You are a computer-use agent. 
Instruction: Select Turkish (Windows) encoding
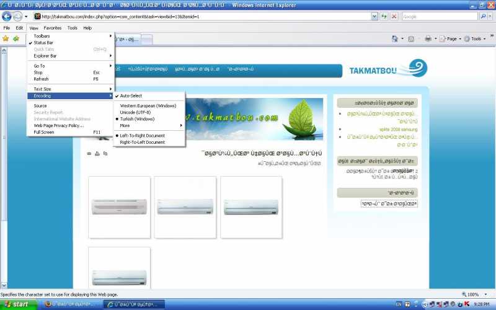tap(137, 119)
